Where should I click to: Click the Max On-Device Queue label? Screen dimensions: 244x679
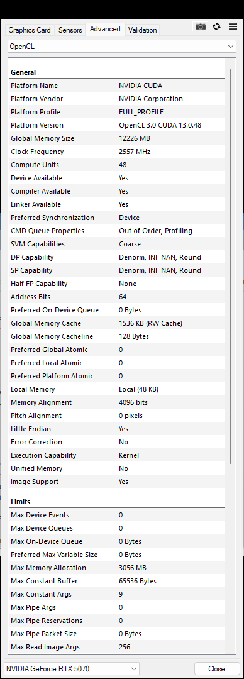tap(47, 542)
